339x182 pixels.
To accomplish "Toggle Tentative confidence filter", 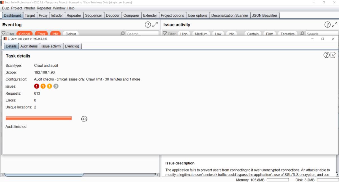I will click(288, 34).
